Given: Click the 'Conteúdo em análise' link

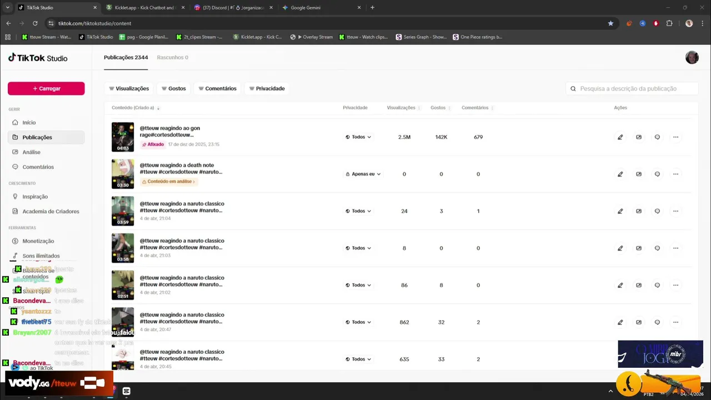Looking at the screenshot, I should click(x=169, y=182).
